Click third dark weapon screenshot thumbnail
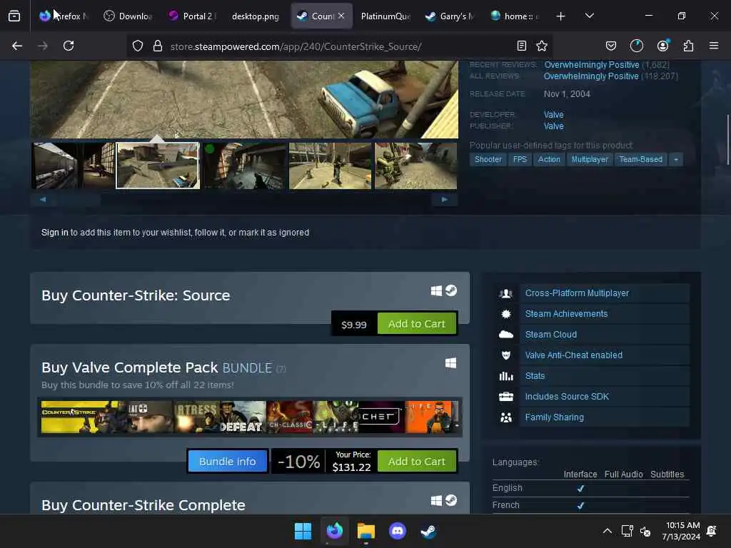Screen dimensions: 731x548 tap(244, 166)
